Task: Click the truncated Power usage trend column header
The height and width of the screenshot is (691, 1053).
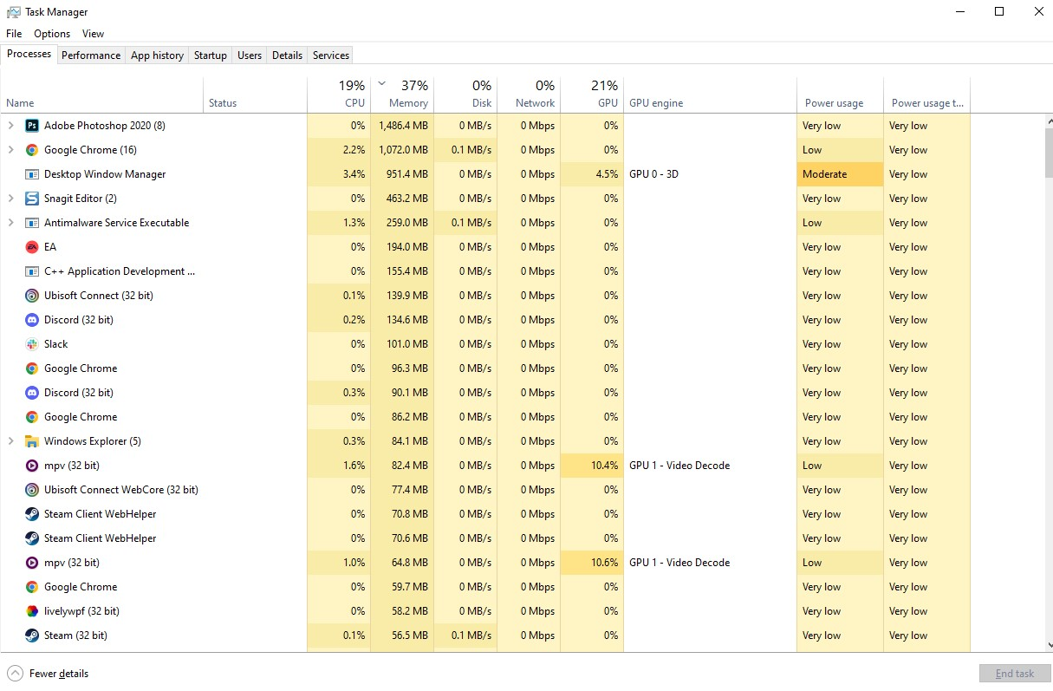Action: click(926, 95)
